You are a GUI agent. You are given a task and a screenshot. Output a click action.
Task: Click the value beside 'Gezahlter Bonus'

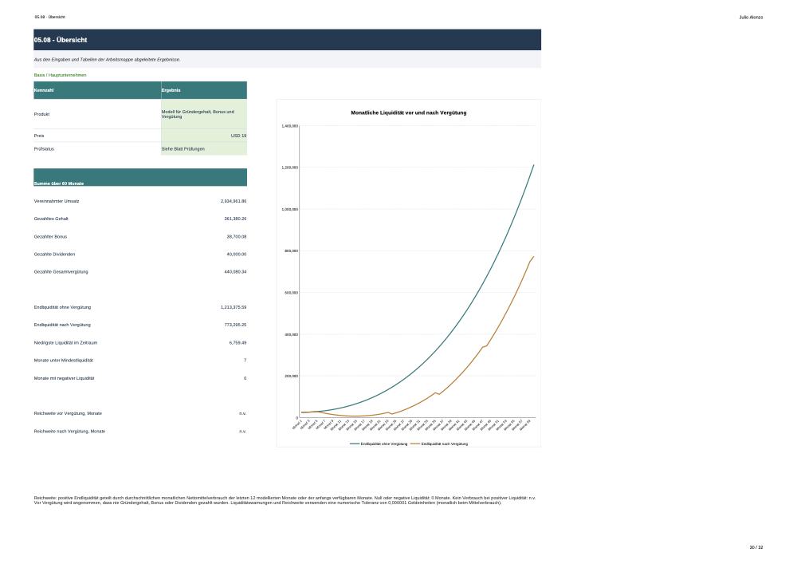[x=237, y=236]
